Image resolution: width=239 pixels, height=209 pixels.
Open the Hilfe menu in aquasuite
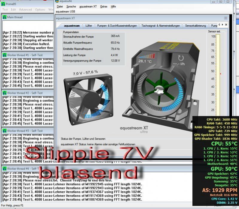(113, 7)
